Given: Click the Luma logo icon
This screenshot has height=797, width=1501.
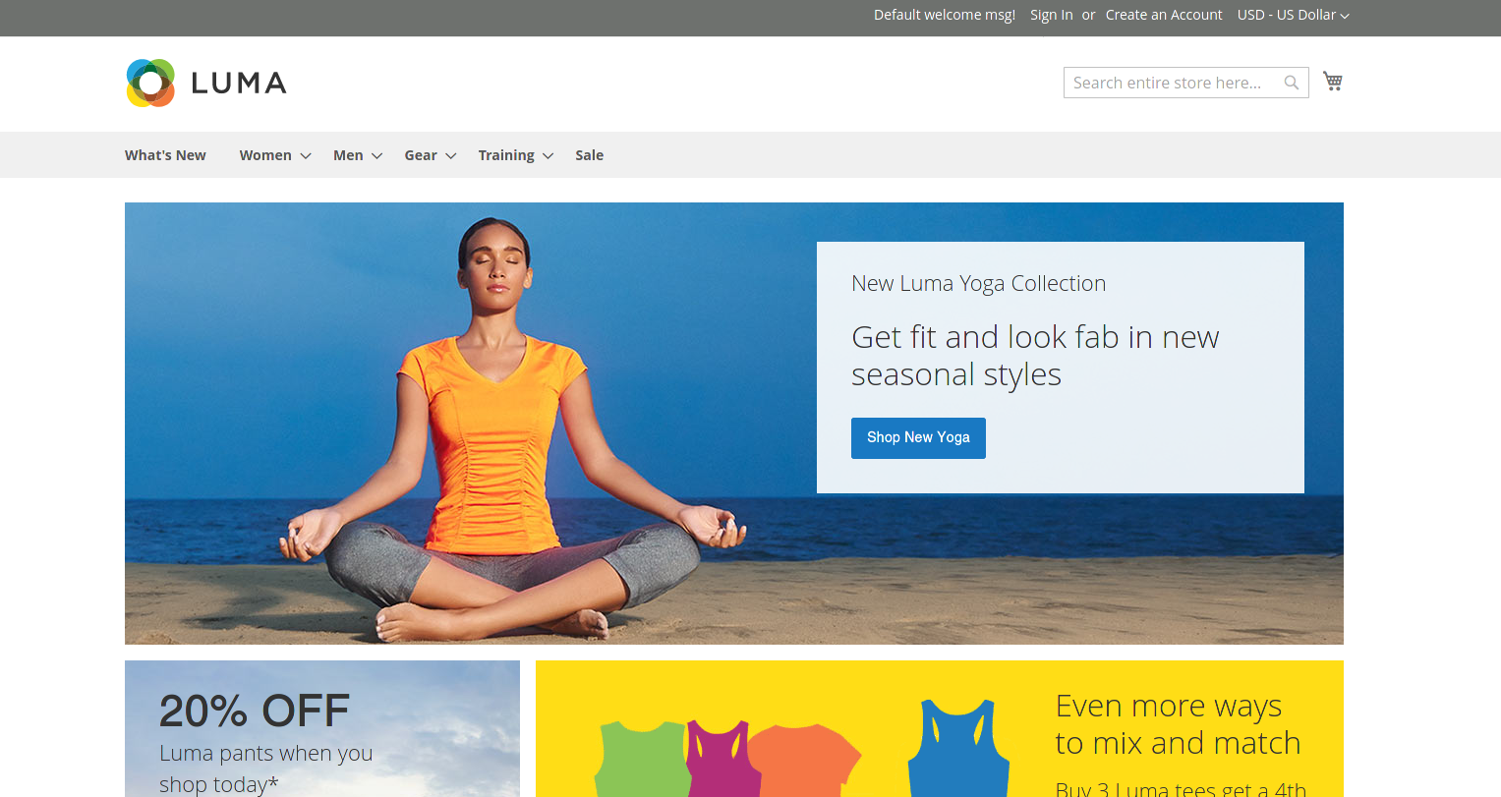Looking at the screenshot, I should (150, 83).
